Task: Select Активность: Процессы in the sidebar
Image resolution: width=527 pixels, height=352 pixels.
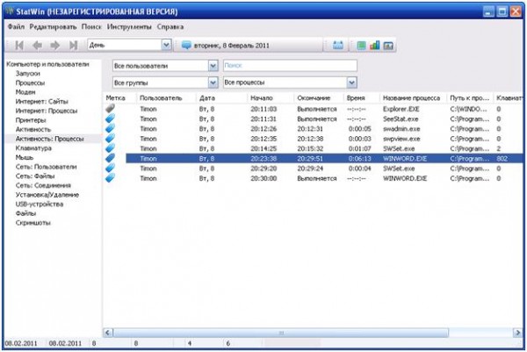Action: 49,139
